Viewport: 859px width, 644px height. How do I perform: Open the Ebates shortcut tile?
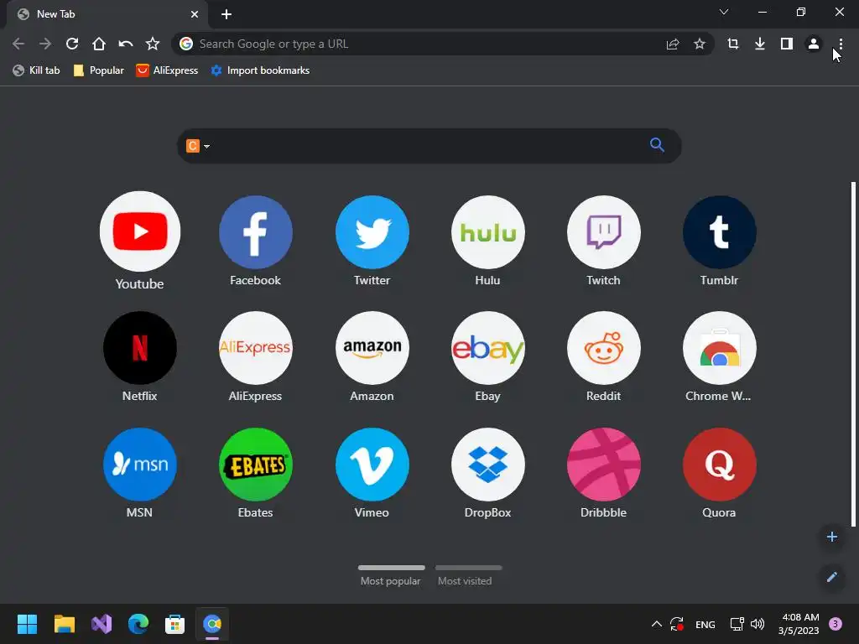tap(255, 465)
